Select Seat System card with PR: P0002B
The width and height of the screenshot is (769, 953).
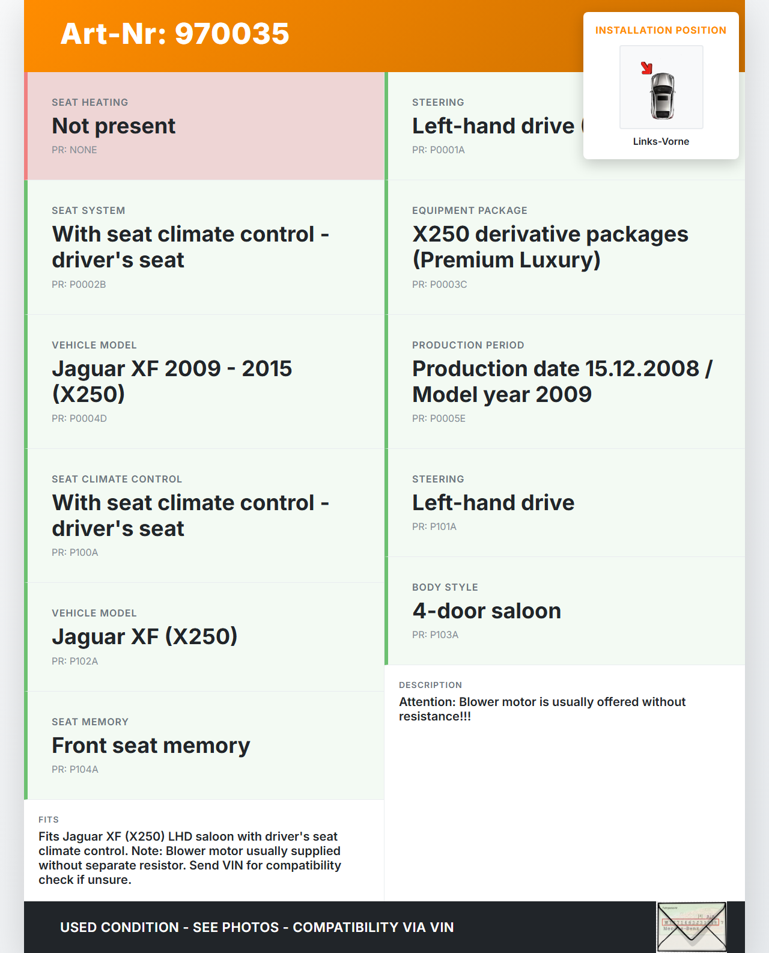(205, 247)
